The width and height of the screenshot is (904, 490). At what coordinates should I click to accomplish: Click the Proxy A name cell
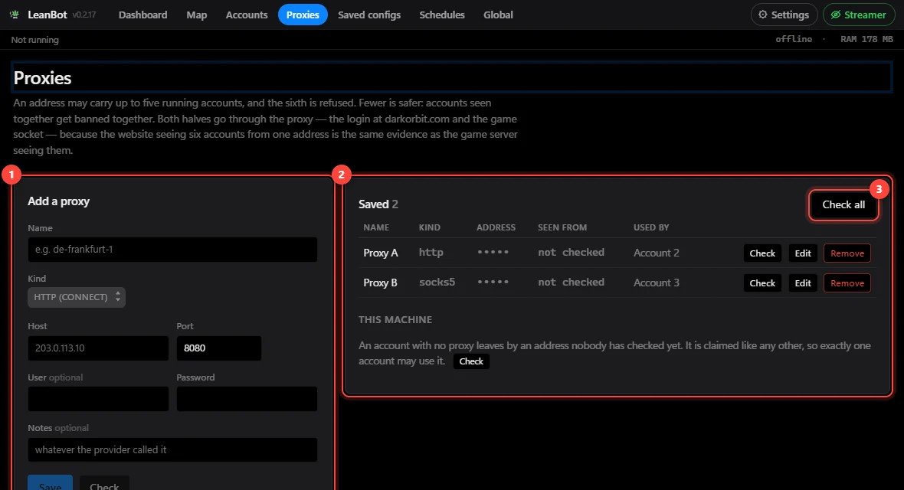tap(381, 253)
